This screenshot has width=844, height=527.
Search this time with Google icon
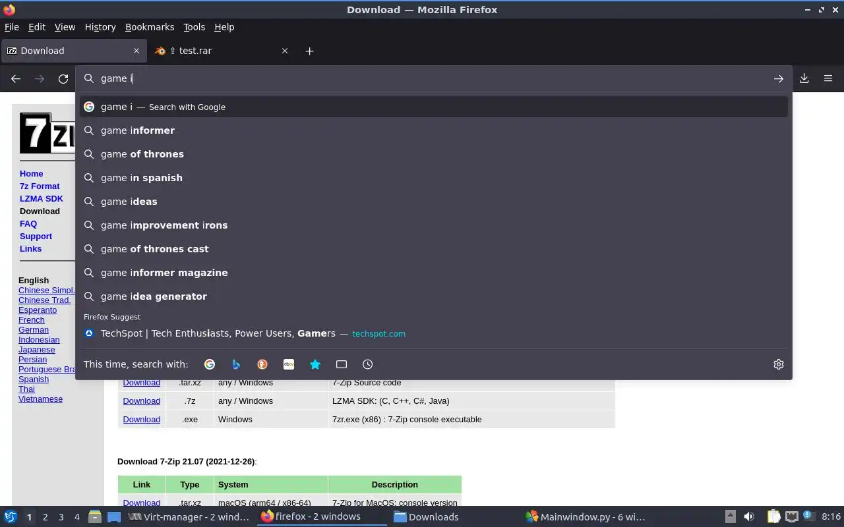click(210, 364)
